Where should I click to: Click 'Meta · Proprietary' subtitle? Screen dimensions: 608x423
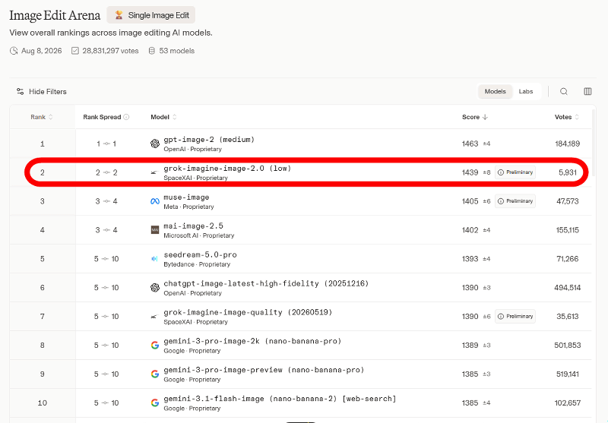coord(188,207)
